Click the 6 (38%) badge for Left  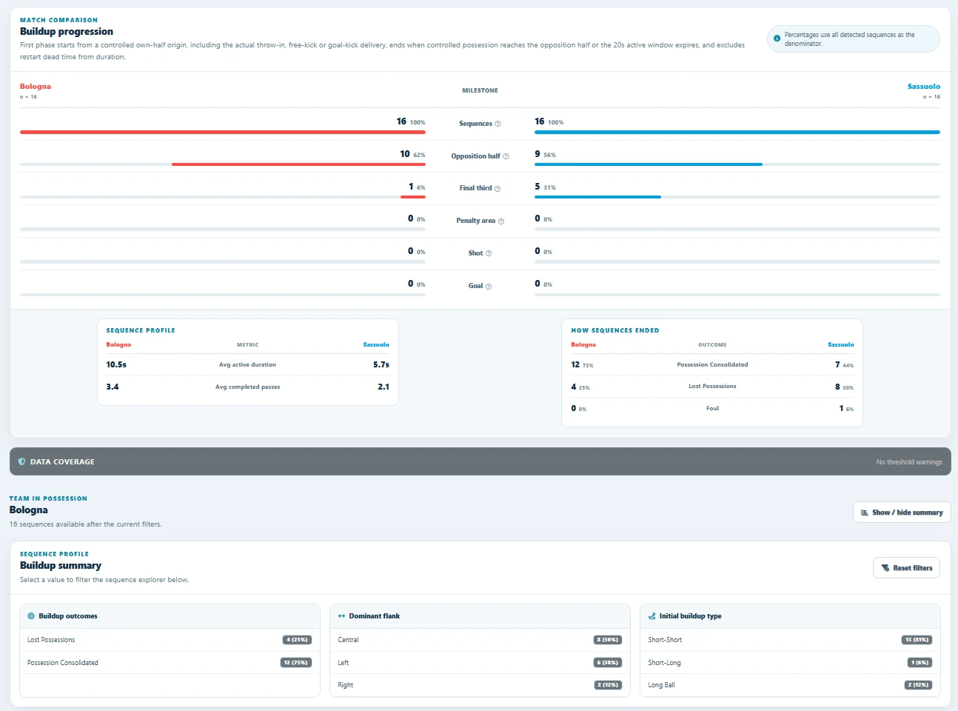[x=608, y=663]
